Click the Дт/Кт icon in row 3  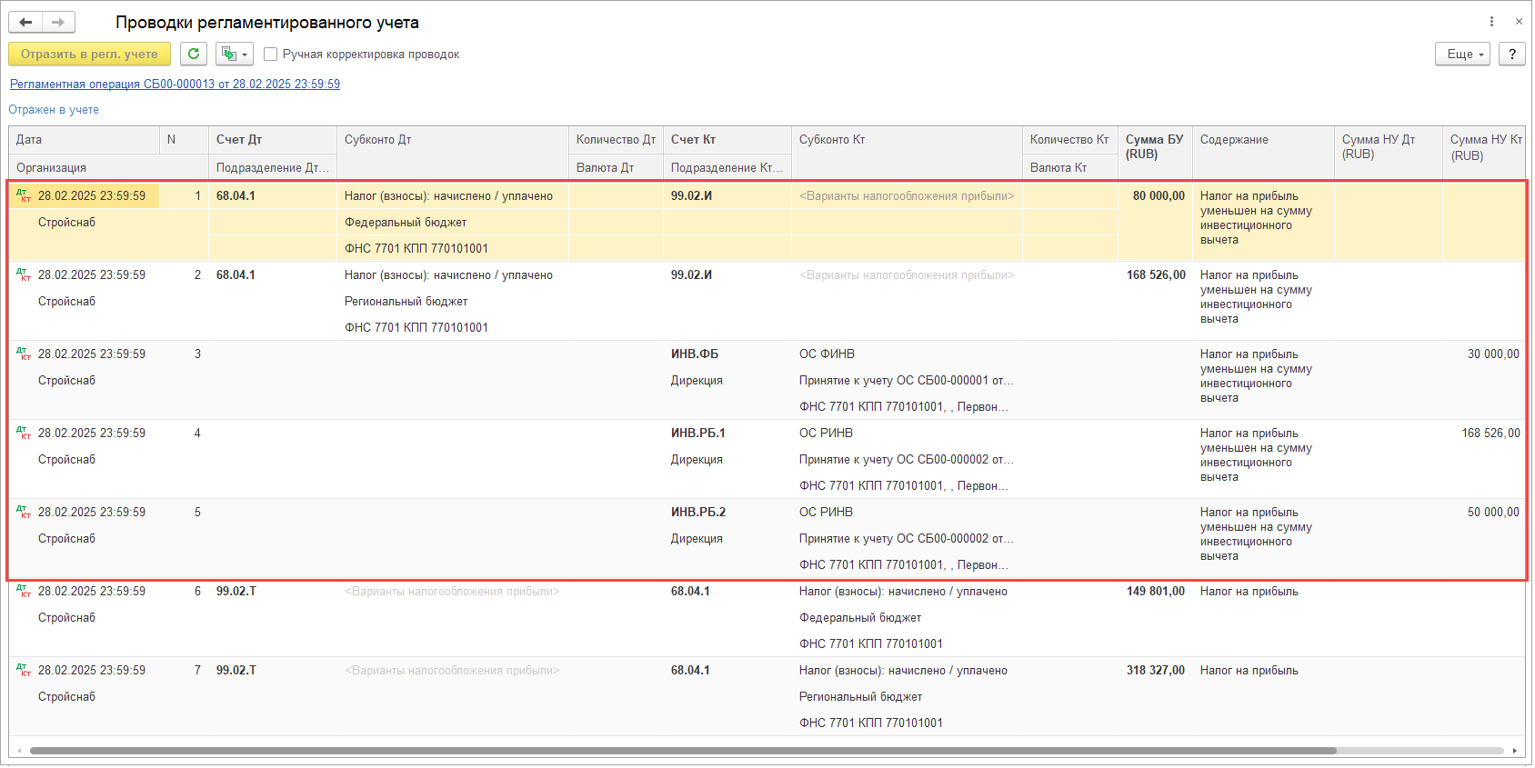pos(24,354)
